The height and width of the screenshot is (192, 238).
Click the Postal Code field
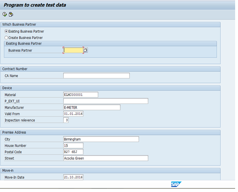(73, 152)
